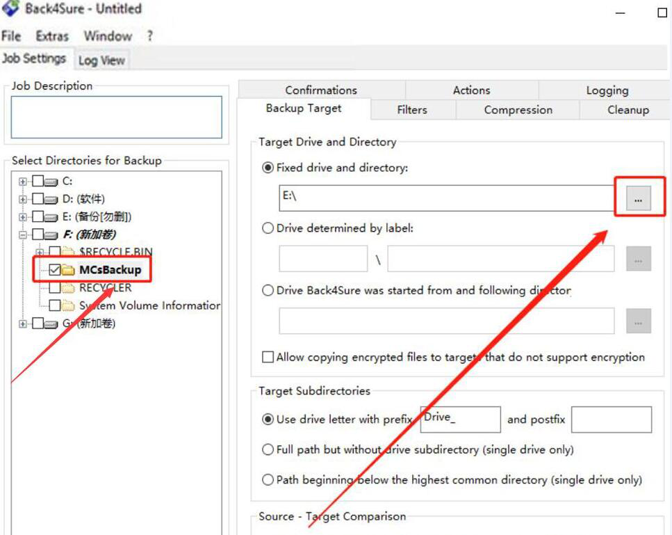Check the System Volume Information checkbox

[x=54, y=305]
